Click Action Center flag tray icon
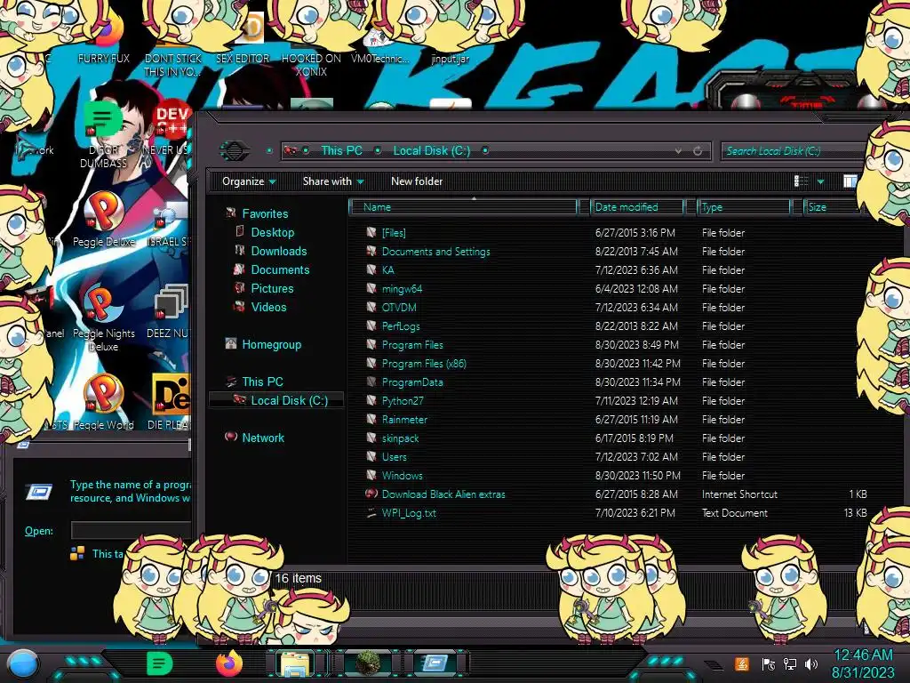The width and height of the screenshot is (910, 683). (769, 663)
